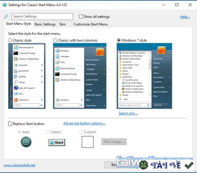Viewport: 197px width, 173px height.
Task: Select the Windows 7 style radio button
Action: click(x=119, y=40)
